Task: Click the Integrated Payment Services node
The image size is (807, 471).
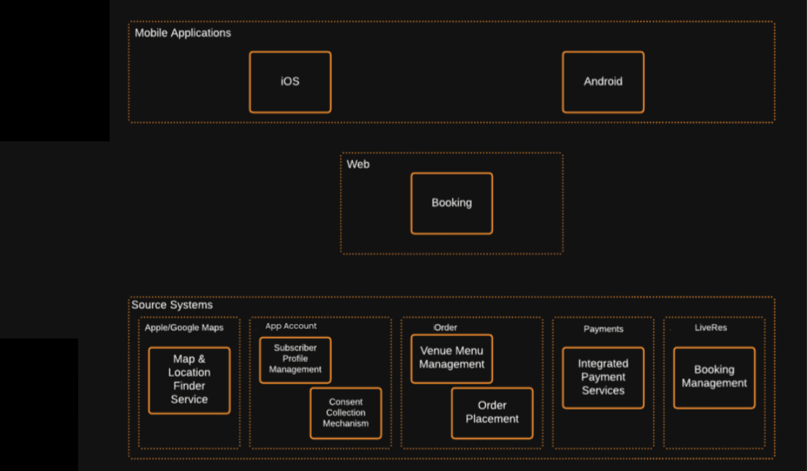Action: click(603, 377)
